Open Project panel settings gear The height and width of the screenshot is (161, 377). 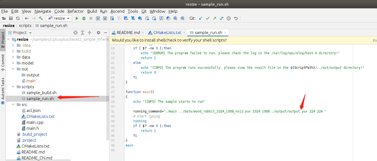tap(99, 33)
